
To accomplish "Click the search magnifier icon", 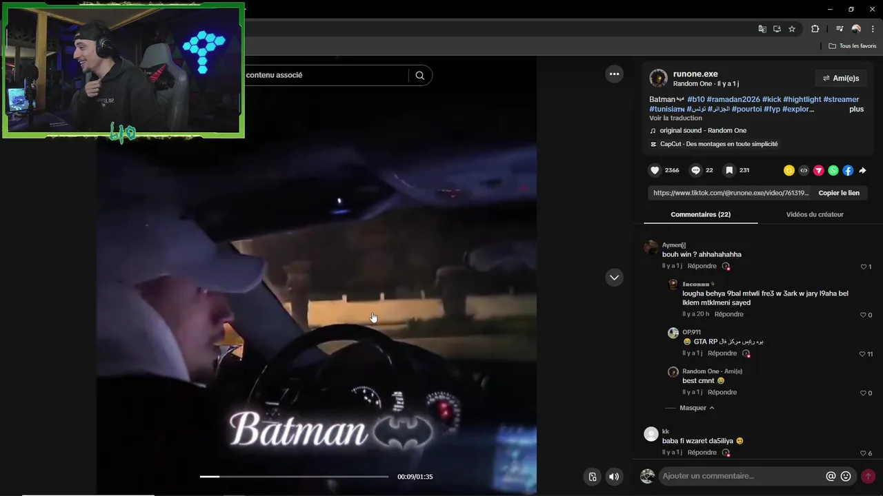I will click(x=419, y=75).
